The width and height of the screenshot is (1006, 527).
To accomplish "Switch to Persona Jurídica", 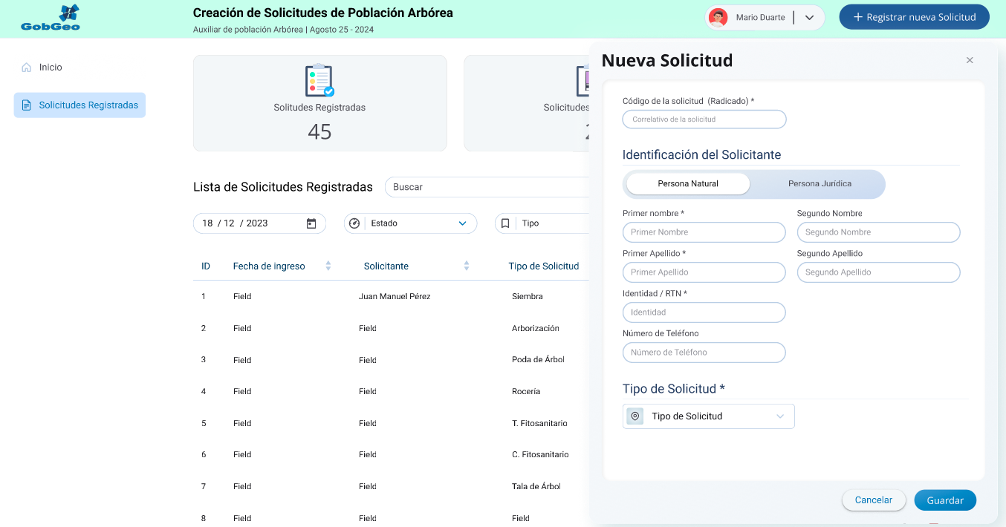I will (x=820, y=184).
